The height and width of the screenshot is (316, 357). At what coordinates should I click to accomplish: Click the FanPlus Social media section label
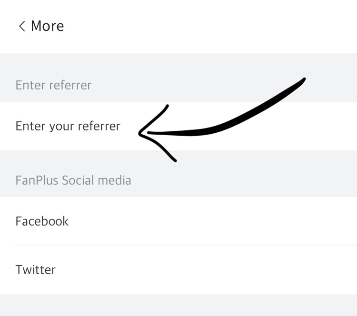[x=73, y=180]
